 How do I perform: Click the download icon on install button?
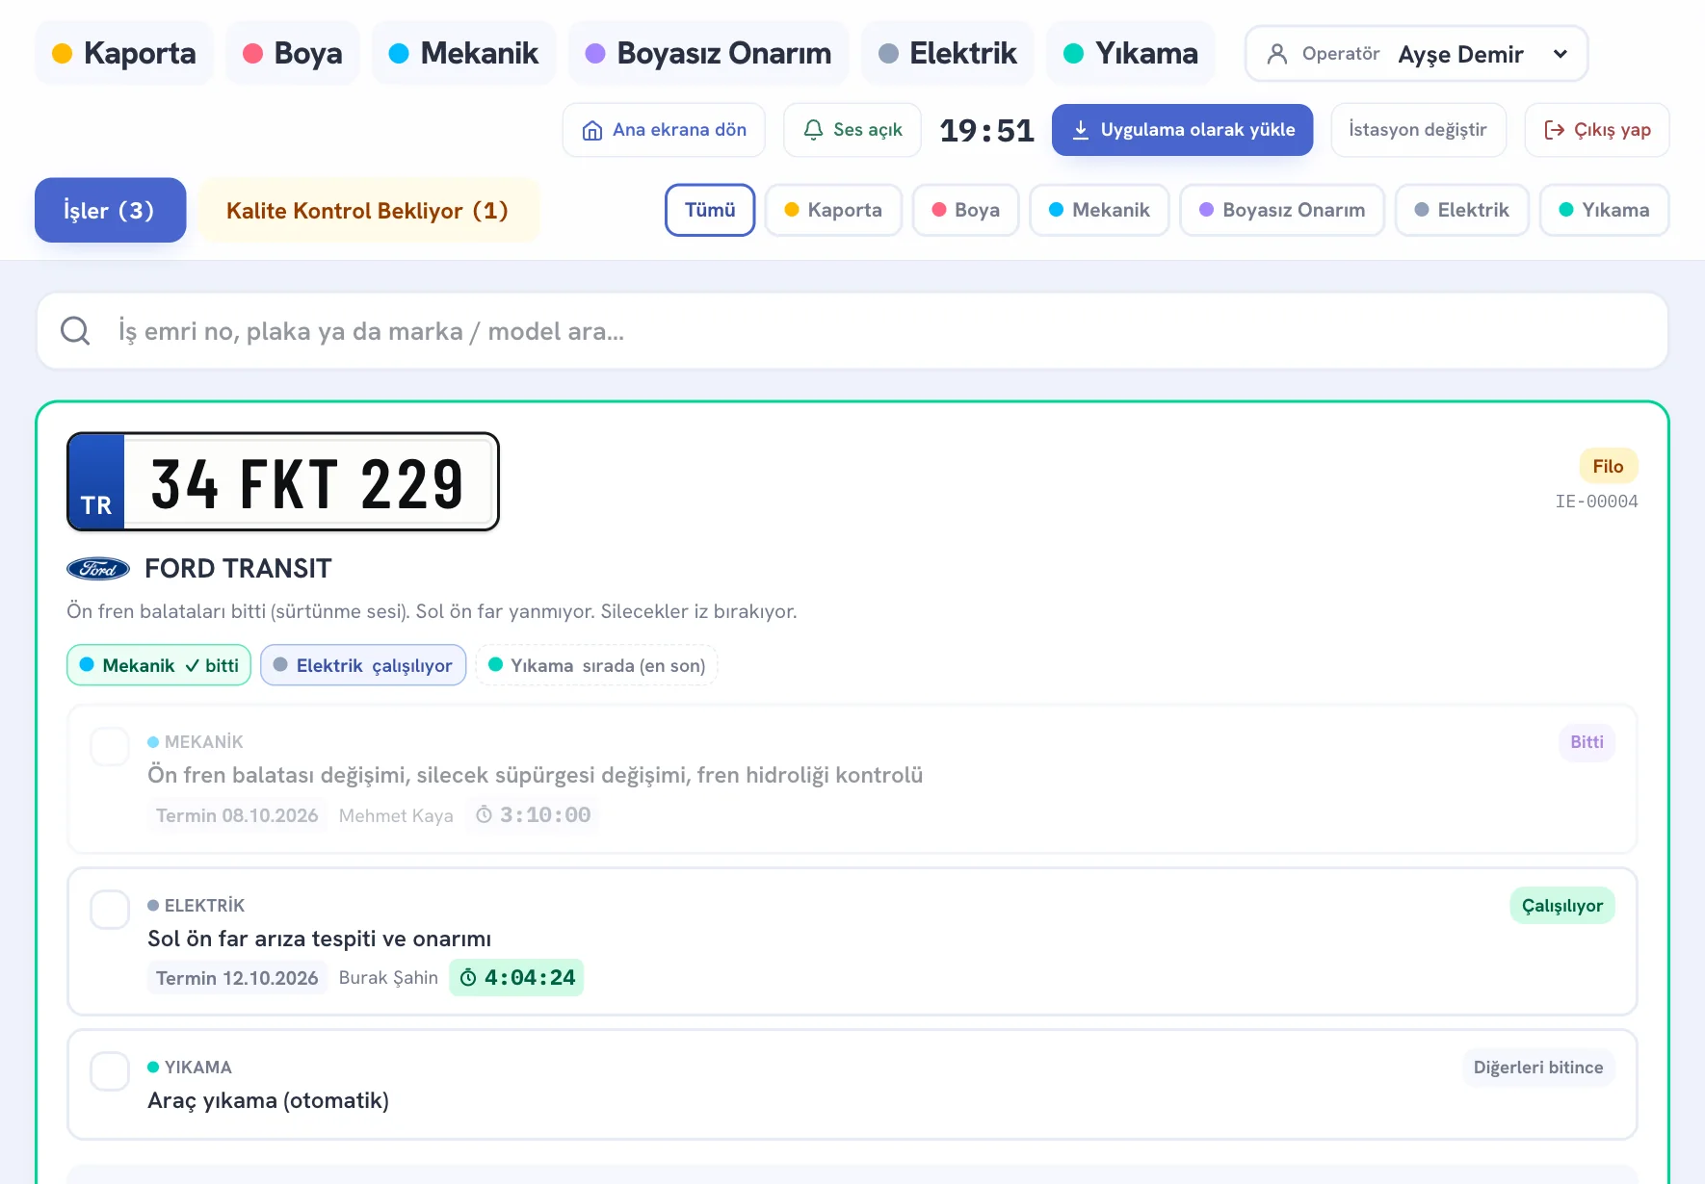1081,130
